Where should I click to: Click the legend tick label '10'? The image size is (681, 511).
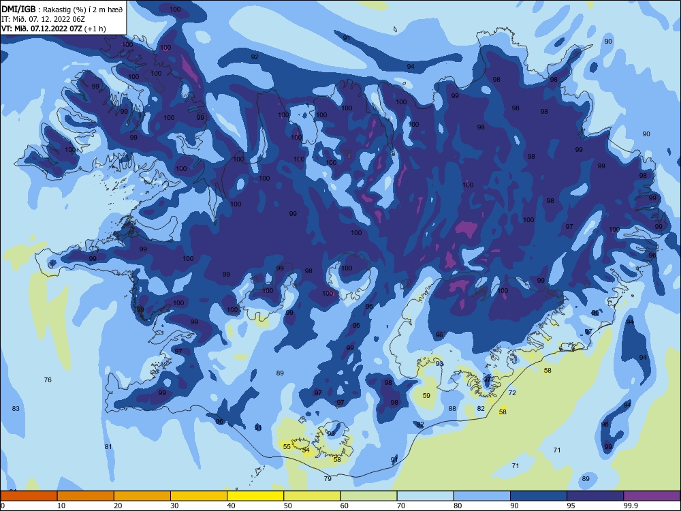pos(61,506)
